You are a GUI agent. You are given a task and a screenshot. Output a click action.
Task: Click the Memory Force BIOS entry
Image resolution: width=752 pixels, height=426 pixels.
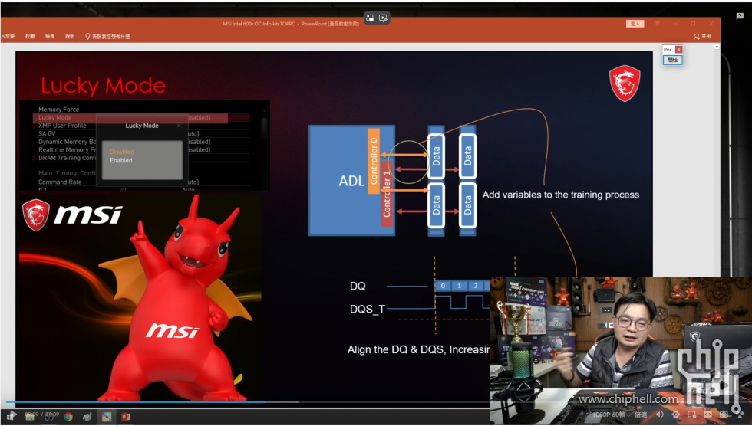[58, 109]
